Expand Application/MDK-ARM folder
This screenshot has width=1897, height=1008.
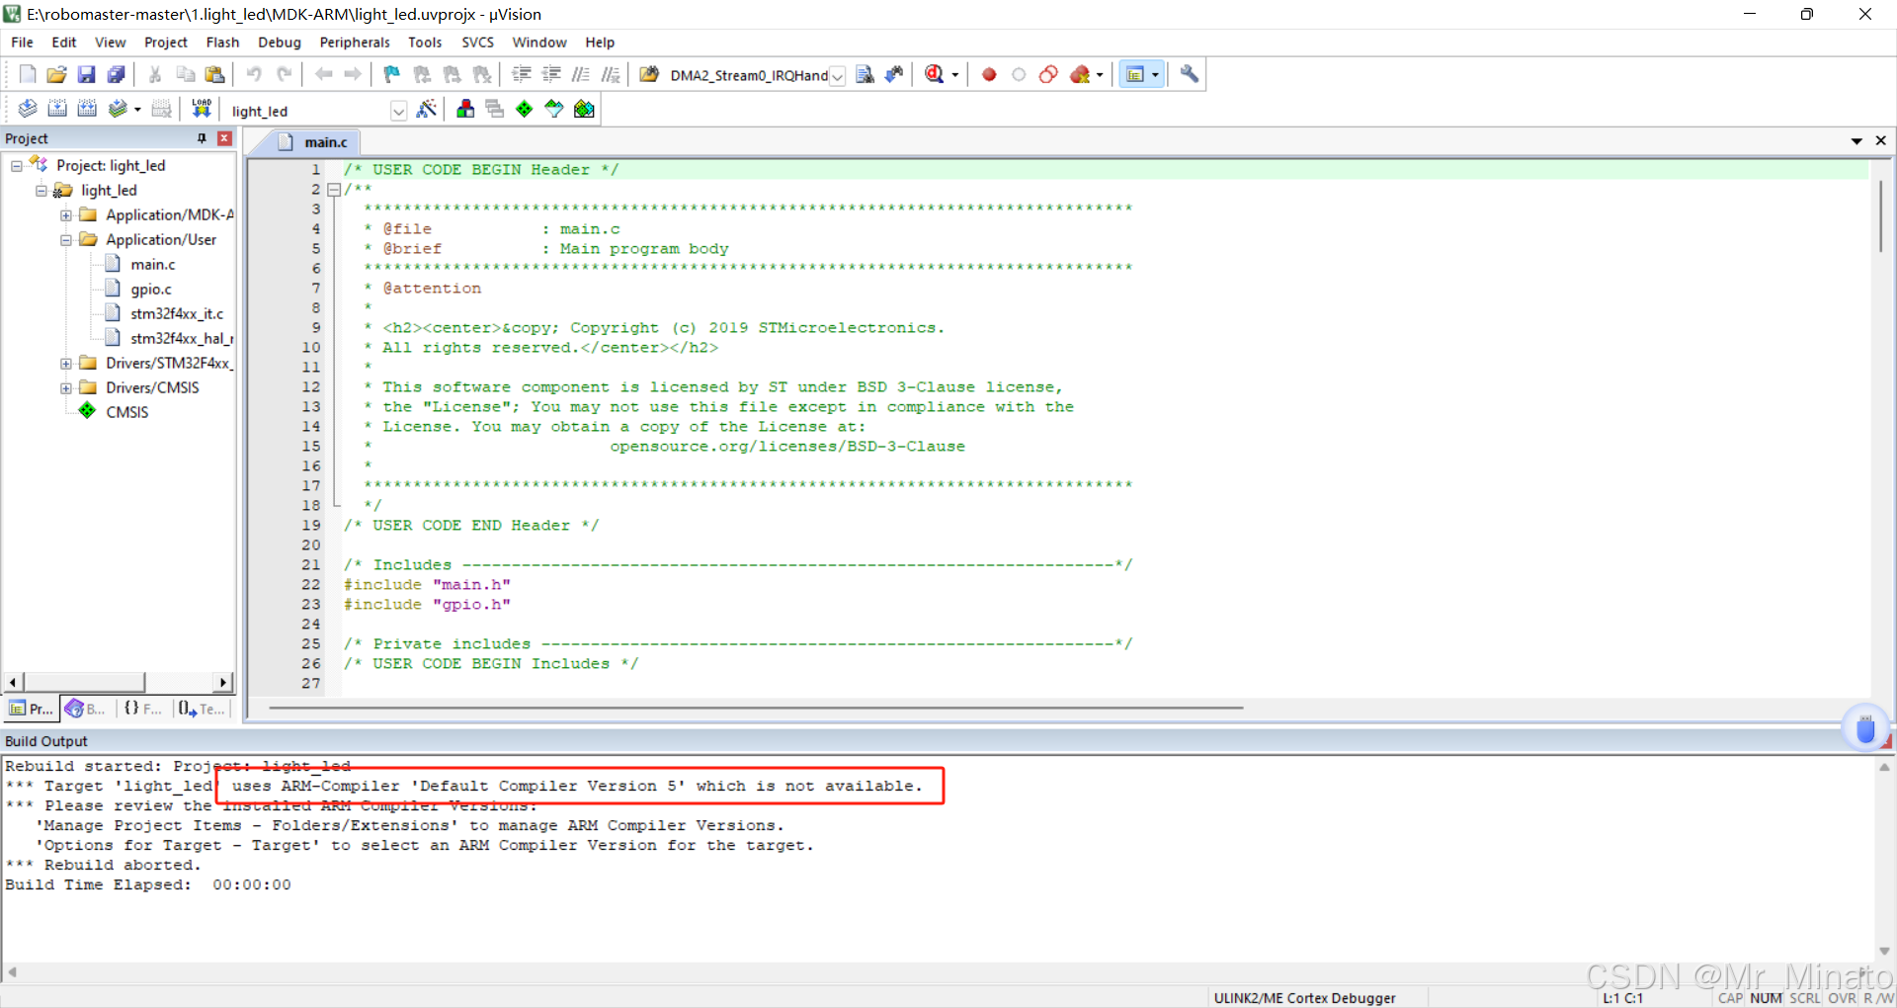(x=66, y=215)
